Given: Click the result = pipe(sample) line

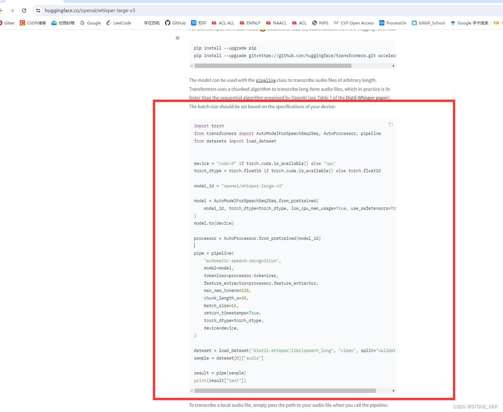Looking at the screenshot, I should [x=220, y=373].
